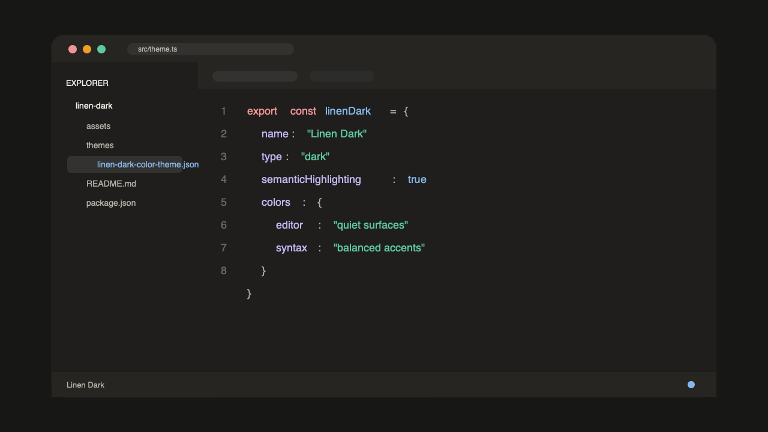Click line number 1 in gutter
The height and width of the screenshot is (432, 768).
click(x=224, y=111)
